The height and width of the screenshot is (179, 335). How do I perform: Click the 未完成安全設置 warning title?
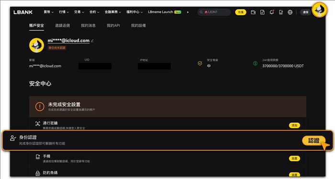[64, 105]
